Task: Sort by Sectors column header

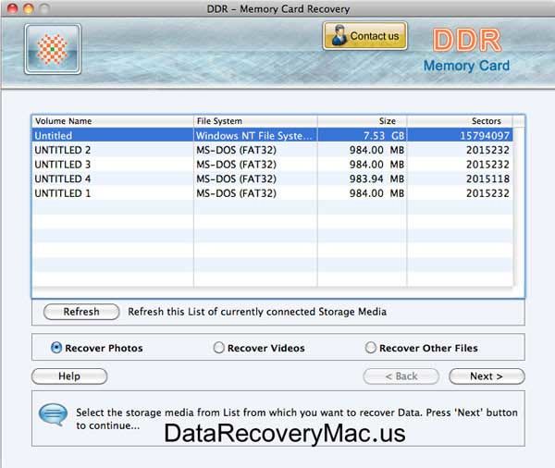Action: pyautogui.click(x=460, y=121)
